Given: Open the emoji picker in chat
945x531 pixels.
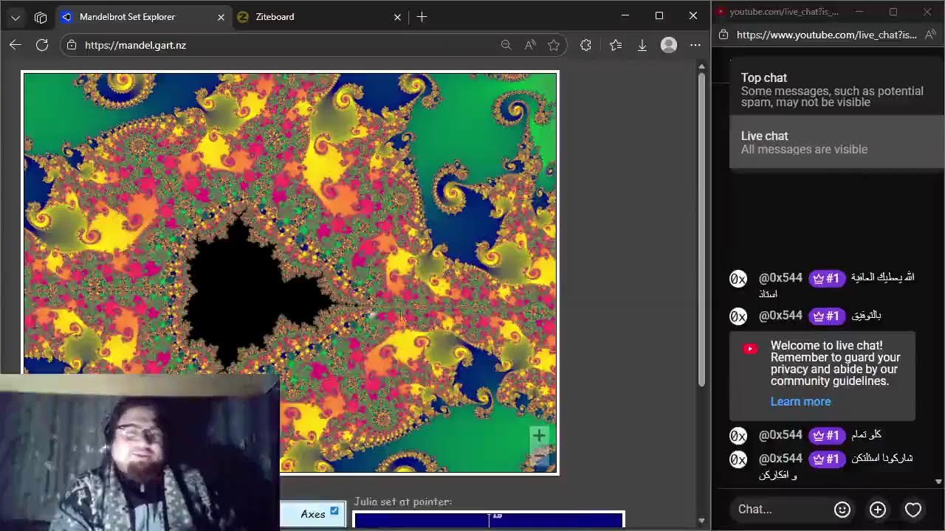Looking at the screenshot, I should tap(842, 509).
